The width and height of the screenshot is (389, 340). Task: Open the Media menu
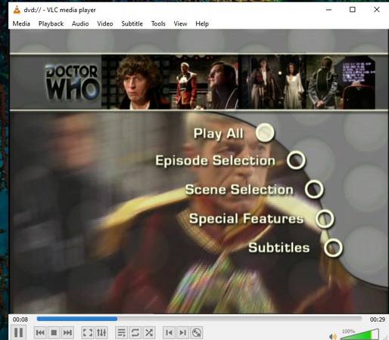coord(21,23)
